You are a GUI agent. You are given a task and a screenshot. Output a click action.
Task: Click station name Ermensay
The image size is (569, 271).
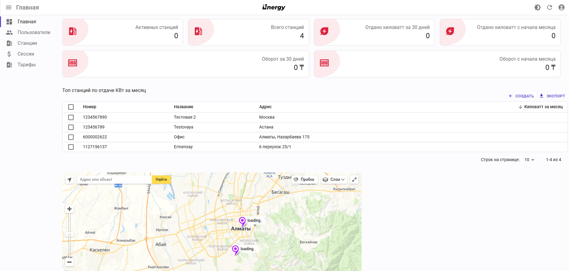coord(183,147)
